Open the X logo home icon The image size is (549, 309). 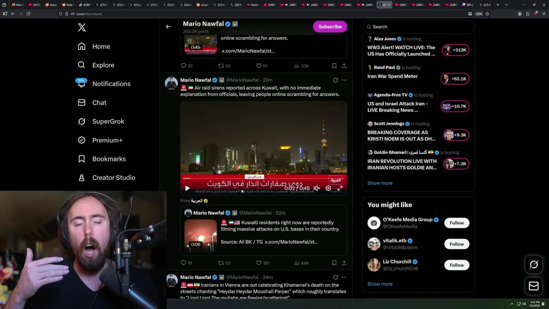tap(82, 27)
